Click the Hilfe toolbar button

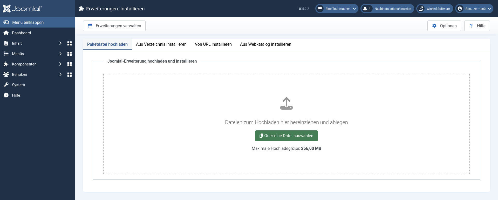[x=477, y=26]
